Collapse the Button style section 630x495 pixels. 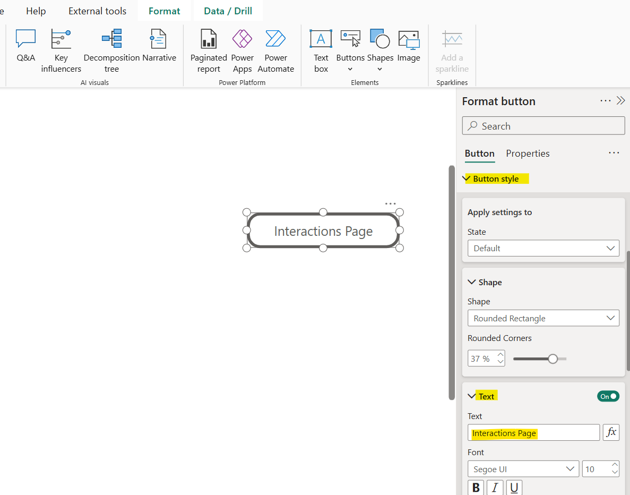click(x=467, y=178)
